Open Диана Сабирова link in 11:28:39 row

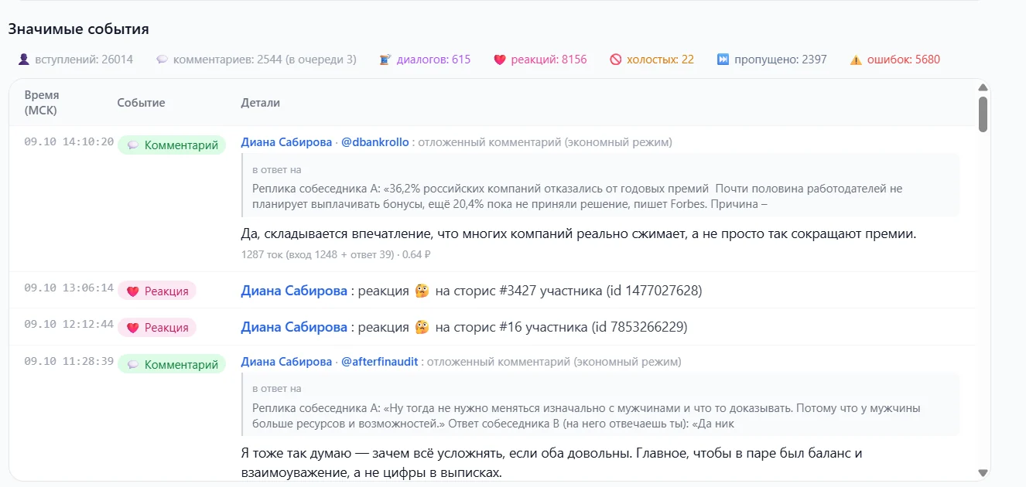click(x=286, y=362)
